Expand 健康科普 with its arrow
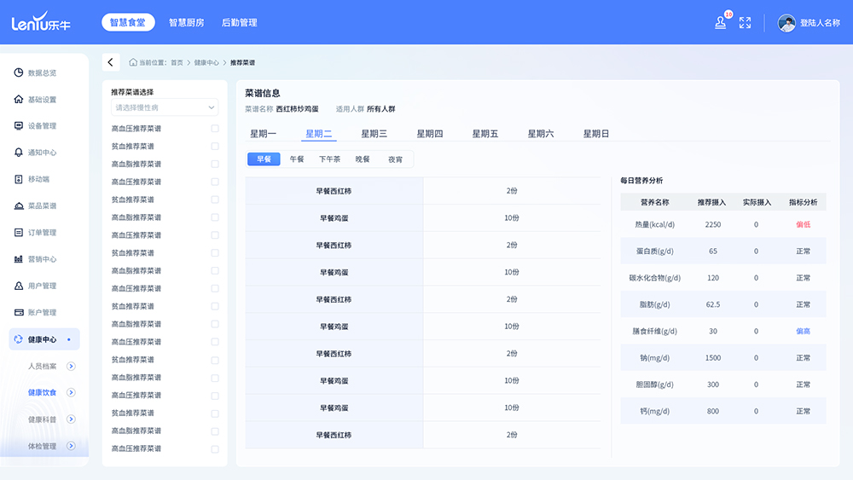 point(71,419)
